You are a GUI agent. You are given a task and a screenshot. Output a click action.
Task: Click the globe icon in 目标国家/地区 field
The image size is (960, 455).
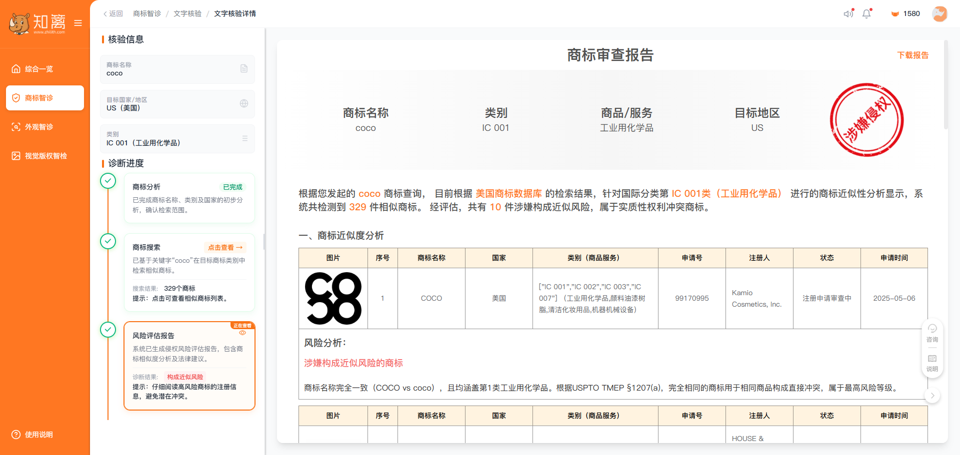tap(244, 103)
